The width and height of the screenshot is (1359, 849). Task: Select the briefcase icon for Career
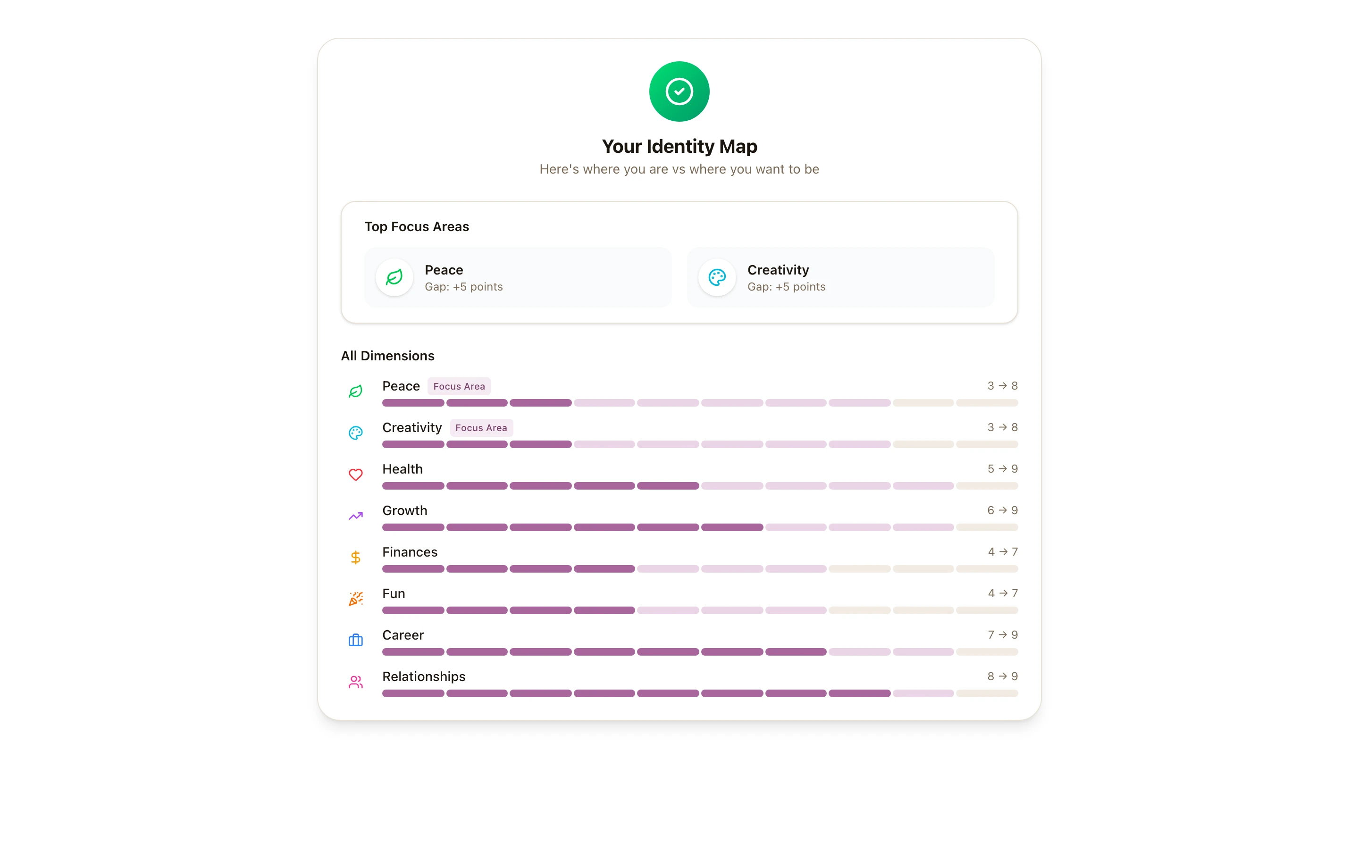click(355, 640)
